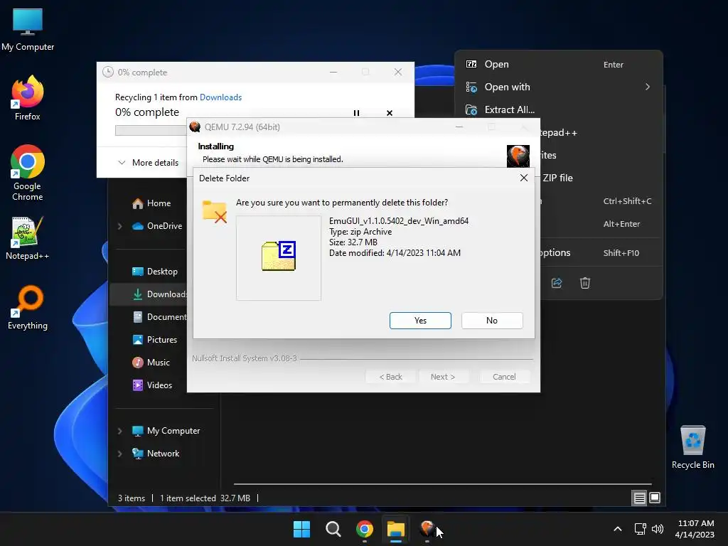This screenshot has width=728, height=546.
Task: Switch Explorer to details view
Action: coord(639,498)
